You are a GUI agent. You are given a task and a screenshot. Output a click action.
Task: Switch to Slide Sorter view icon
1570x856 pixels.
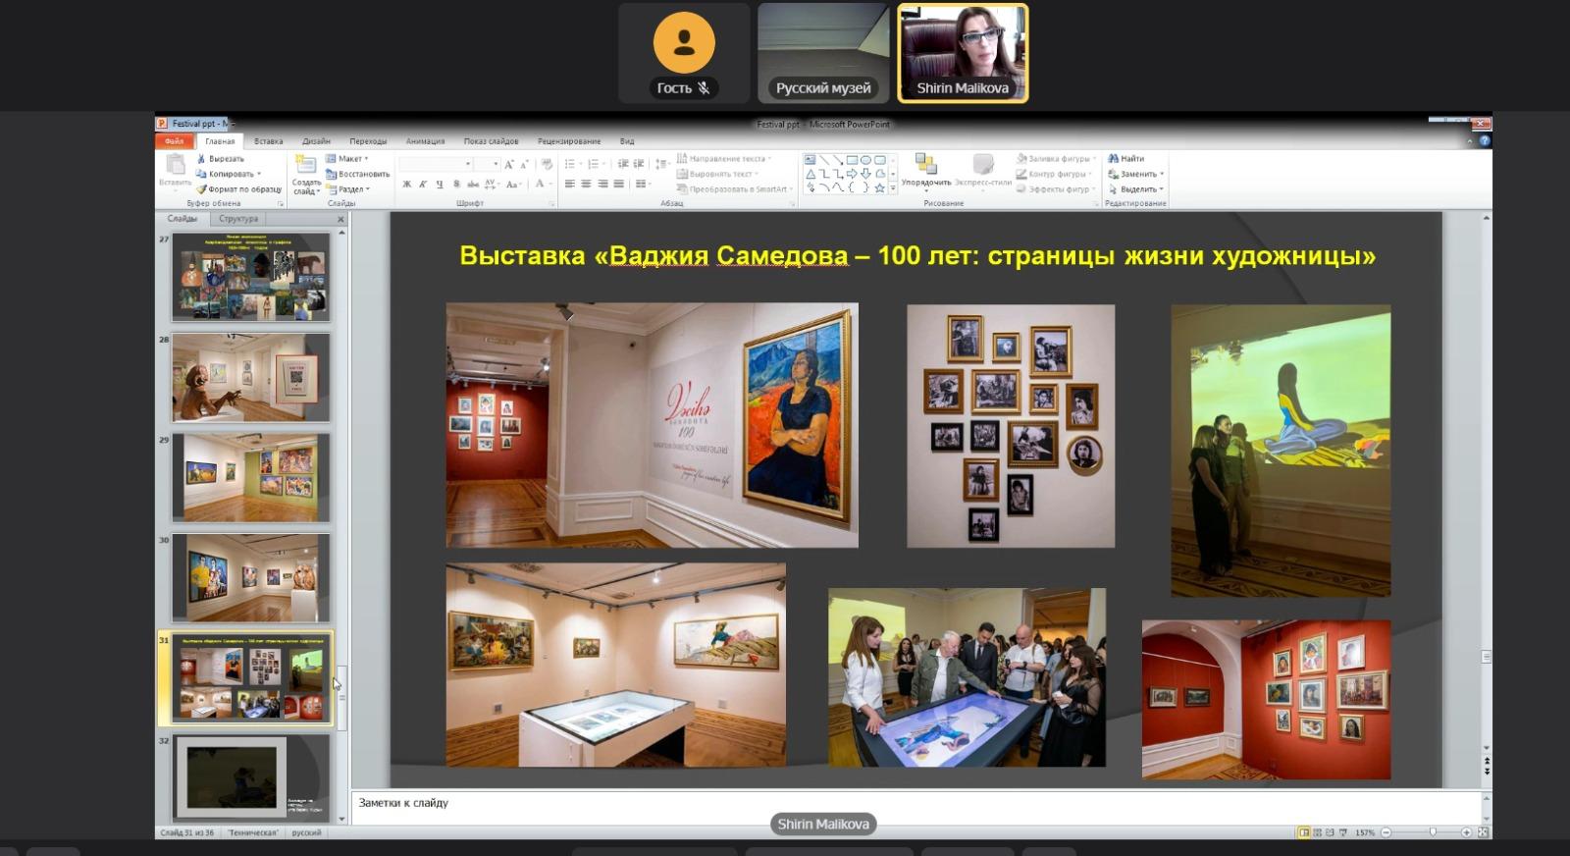[1317, 832]
